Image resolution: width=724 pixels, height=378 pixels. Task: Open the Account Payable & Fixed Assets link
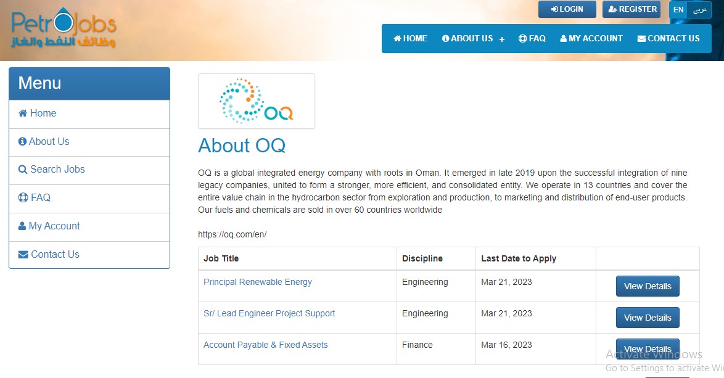(x=265, y=345)
